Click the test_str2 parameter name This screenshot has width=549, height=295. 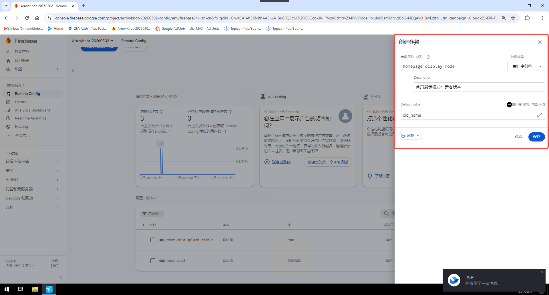tap(176, 261)
